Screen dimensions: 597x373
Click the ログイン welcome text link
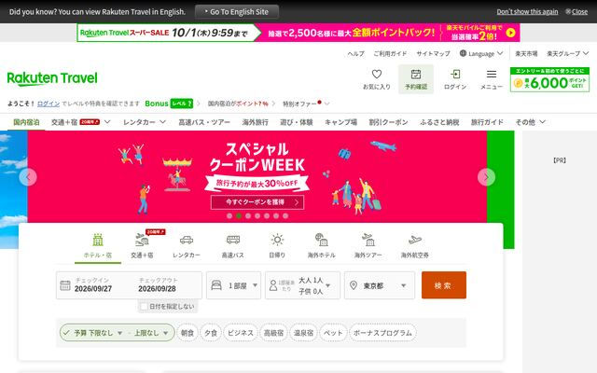click(49, 104)
